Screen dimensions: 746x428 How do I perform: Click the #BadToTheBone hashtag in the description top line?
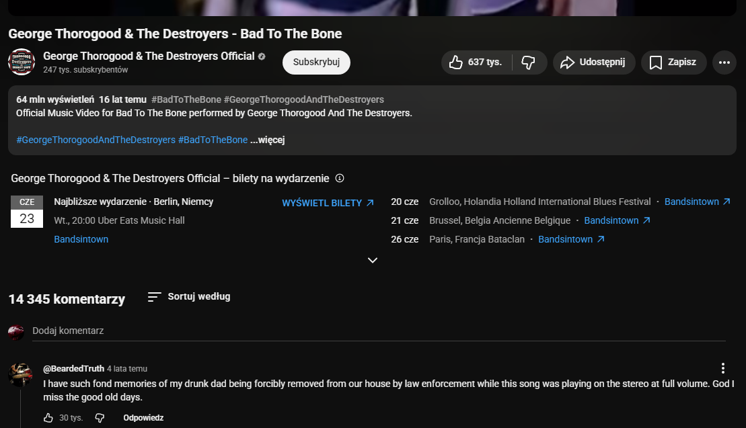186,99
